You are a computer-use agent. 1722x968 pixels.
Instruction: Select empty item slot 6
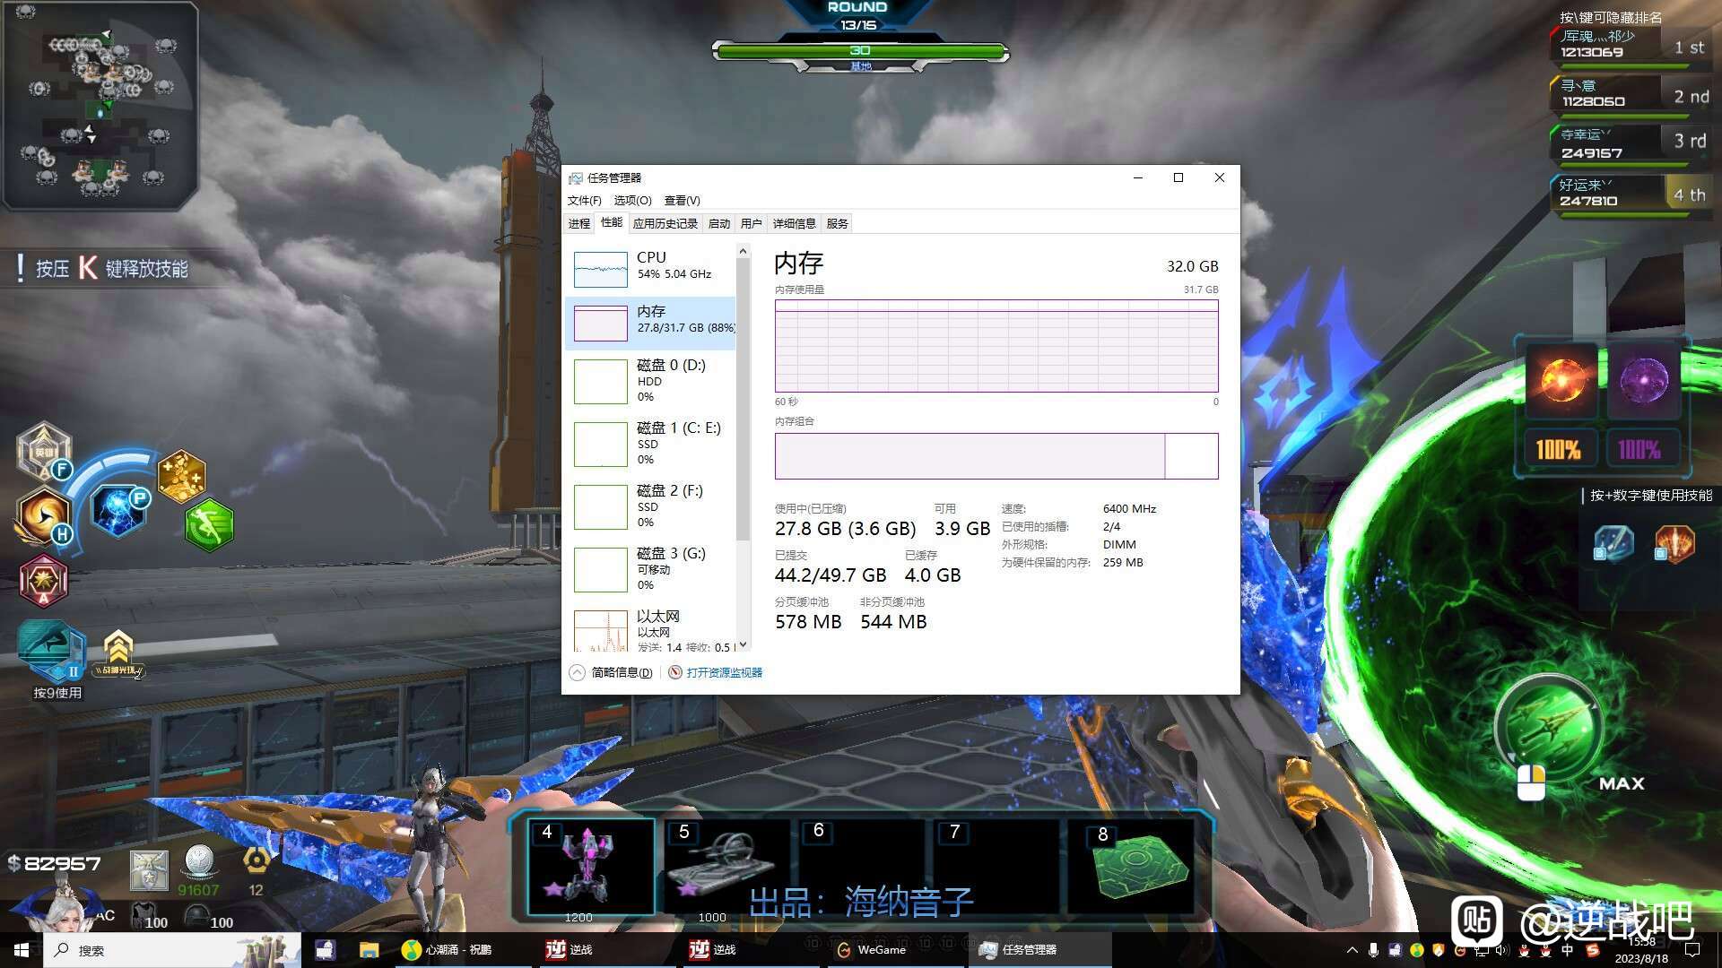click(x=862, y=867)
